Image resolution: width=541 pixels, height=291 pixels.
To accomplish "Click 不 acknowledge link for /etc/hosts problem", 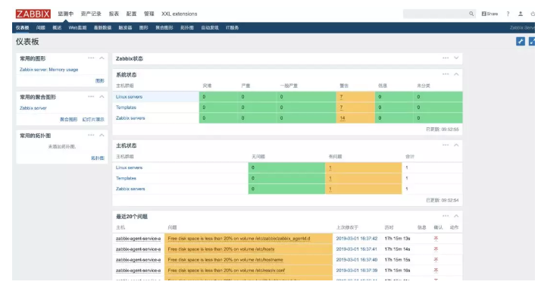I will (x=436, y=249).
